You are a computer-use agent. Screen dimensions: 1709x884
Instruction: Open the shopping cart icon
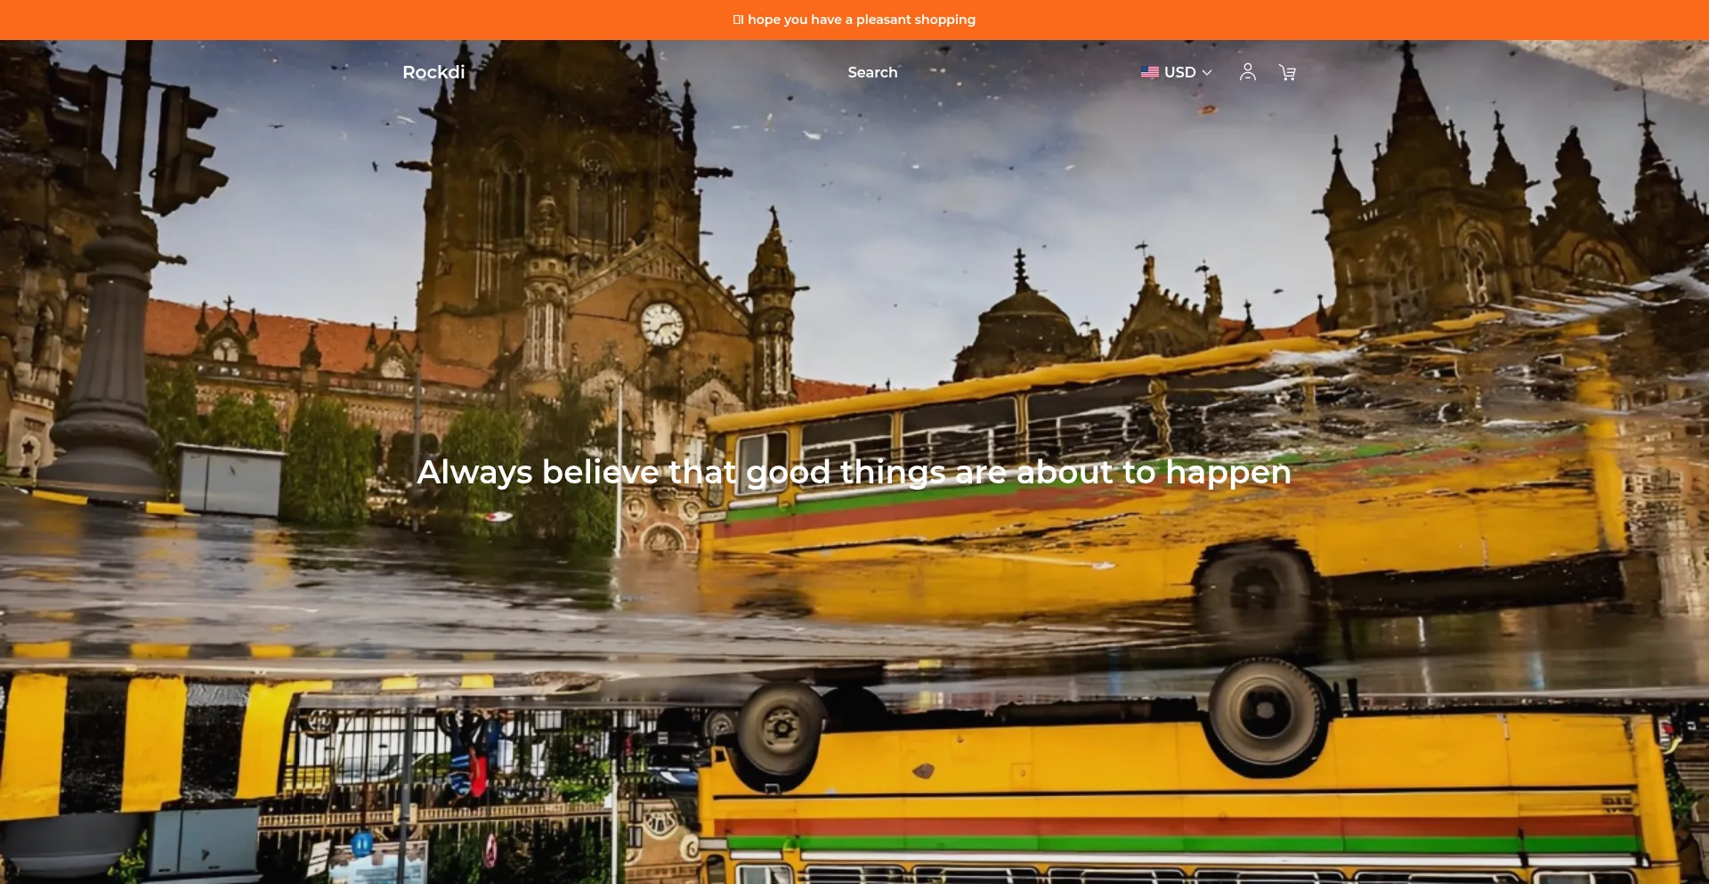pos(1287,72)
